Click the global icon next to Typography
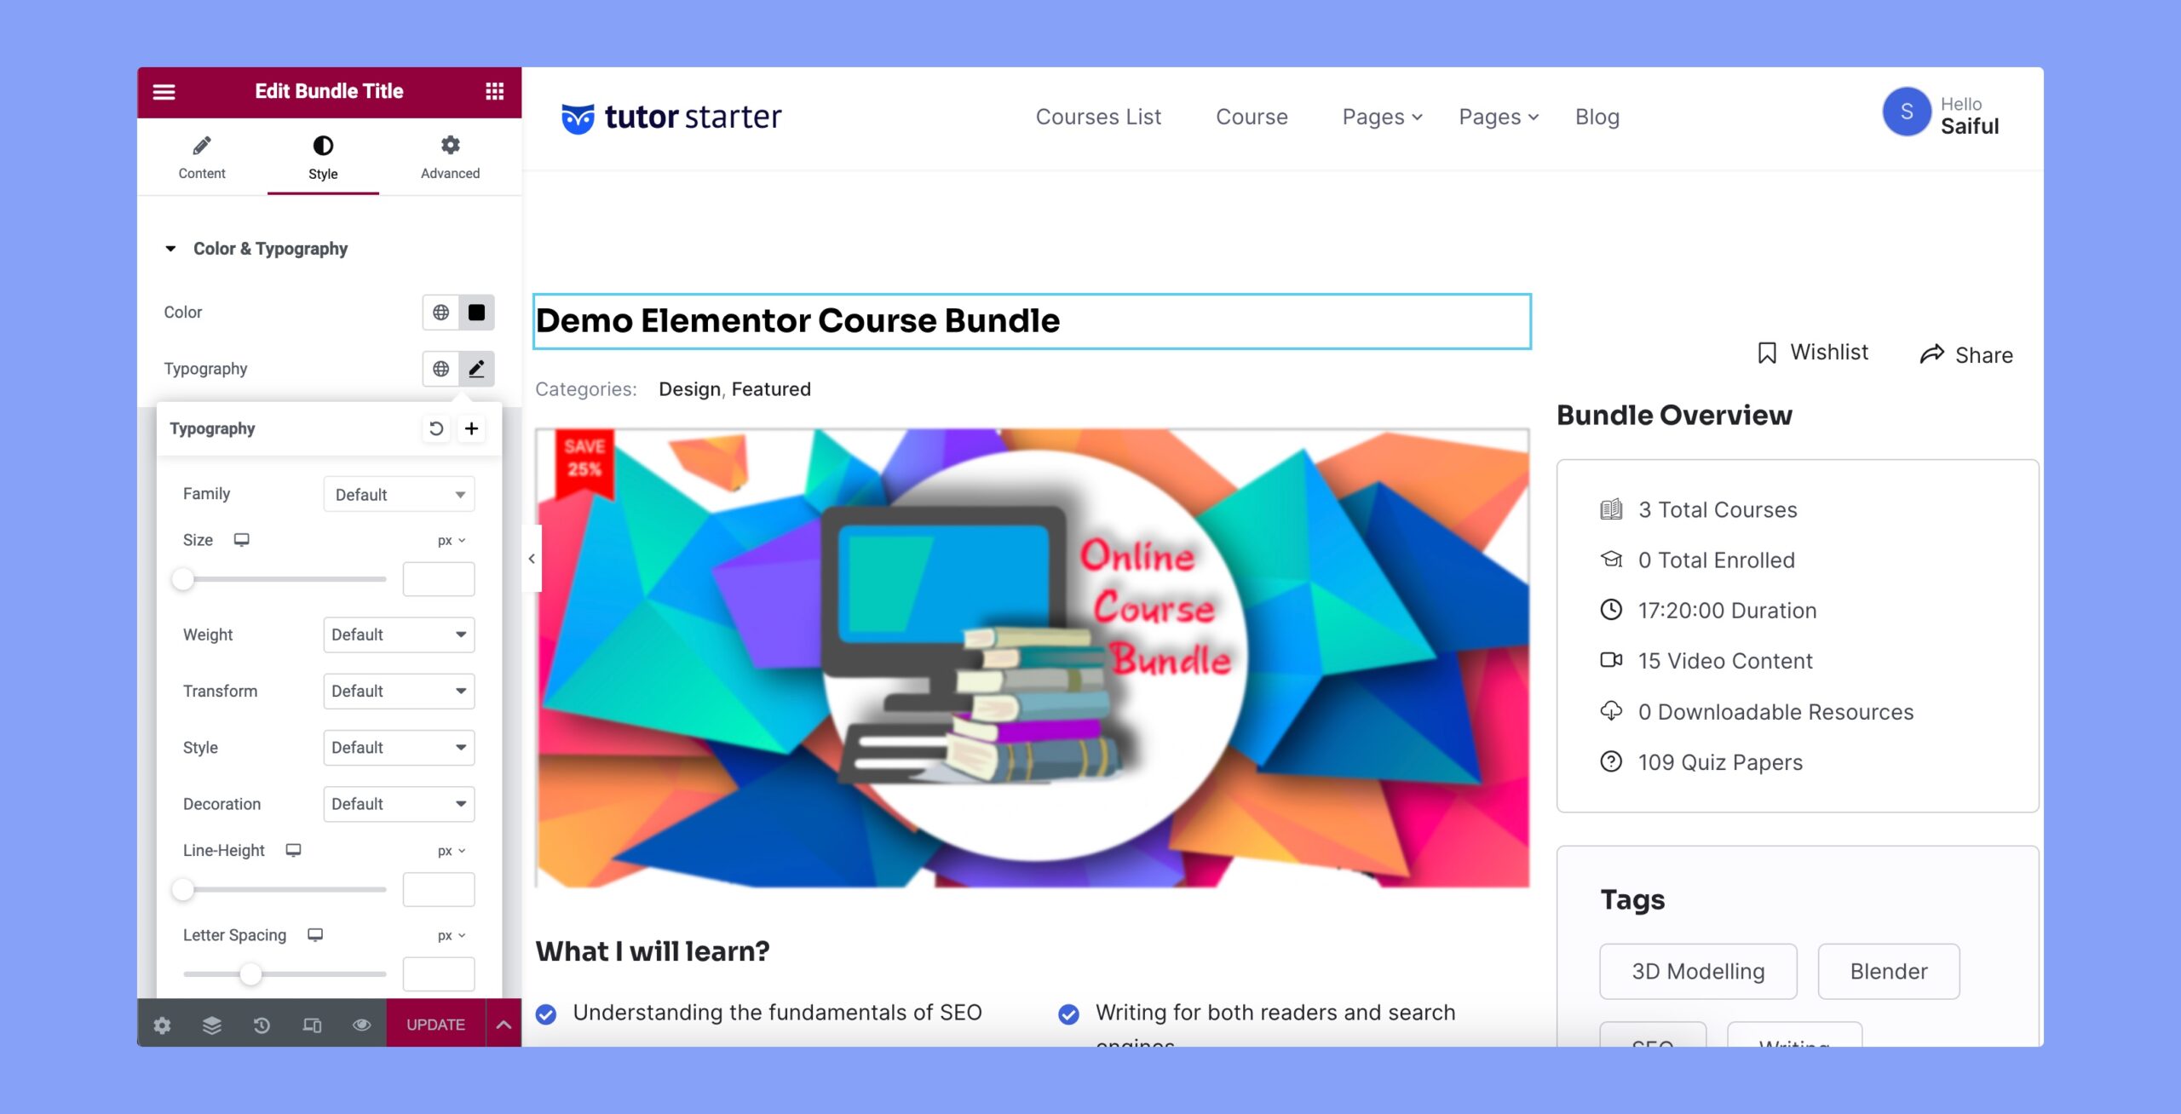2181x1114 pixels. point(440,366)
